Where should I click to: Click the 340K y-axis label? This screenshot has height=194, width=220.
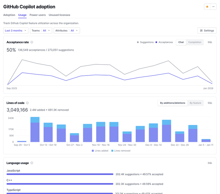click(x=11, y=118)
